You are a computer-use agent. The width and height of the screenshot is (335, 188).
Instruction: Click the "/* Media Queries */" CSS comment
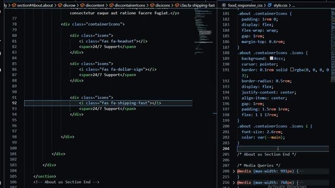[259, 166]
